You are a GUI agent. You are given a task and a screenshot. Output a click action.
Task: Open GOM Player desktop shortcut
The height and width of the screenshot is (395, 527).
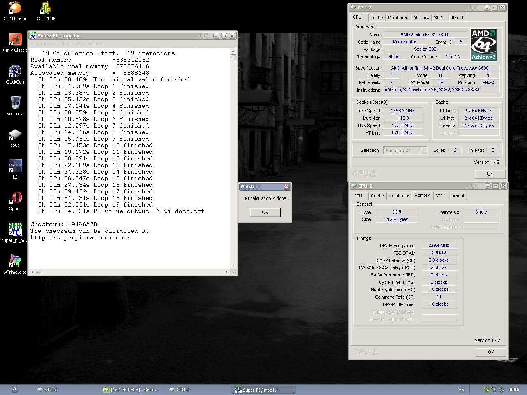[15, 11]
